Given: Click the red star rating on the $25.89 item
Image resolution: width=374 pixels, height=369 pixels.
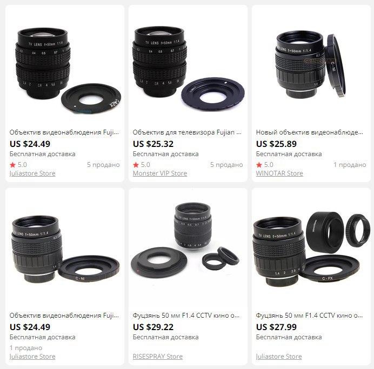Looking at the screenshot, I should [x=259, y=165].
